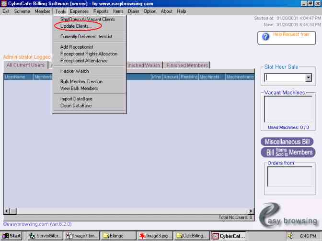Select Update Clients from Tools menu
Viewport: 322px width, 241px height.
[x=76, y=26]
